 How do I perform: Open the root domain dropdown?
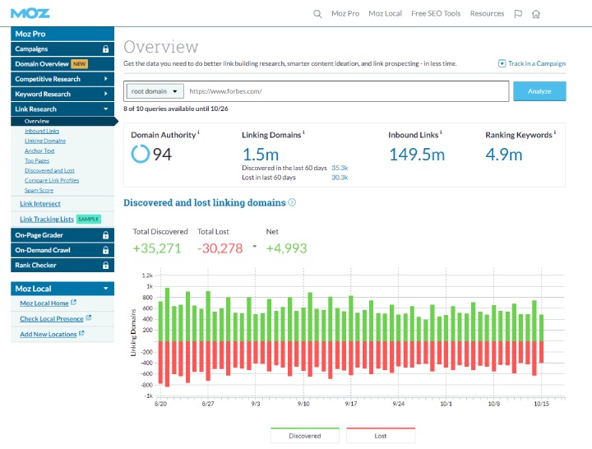[x=155, y=91]
